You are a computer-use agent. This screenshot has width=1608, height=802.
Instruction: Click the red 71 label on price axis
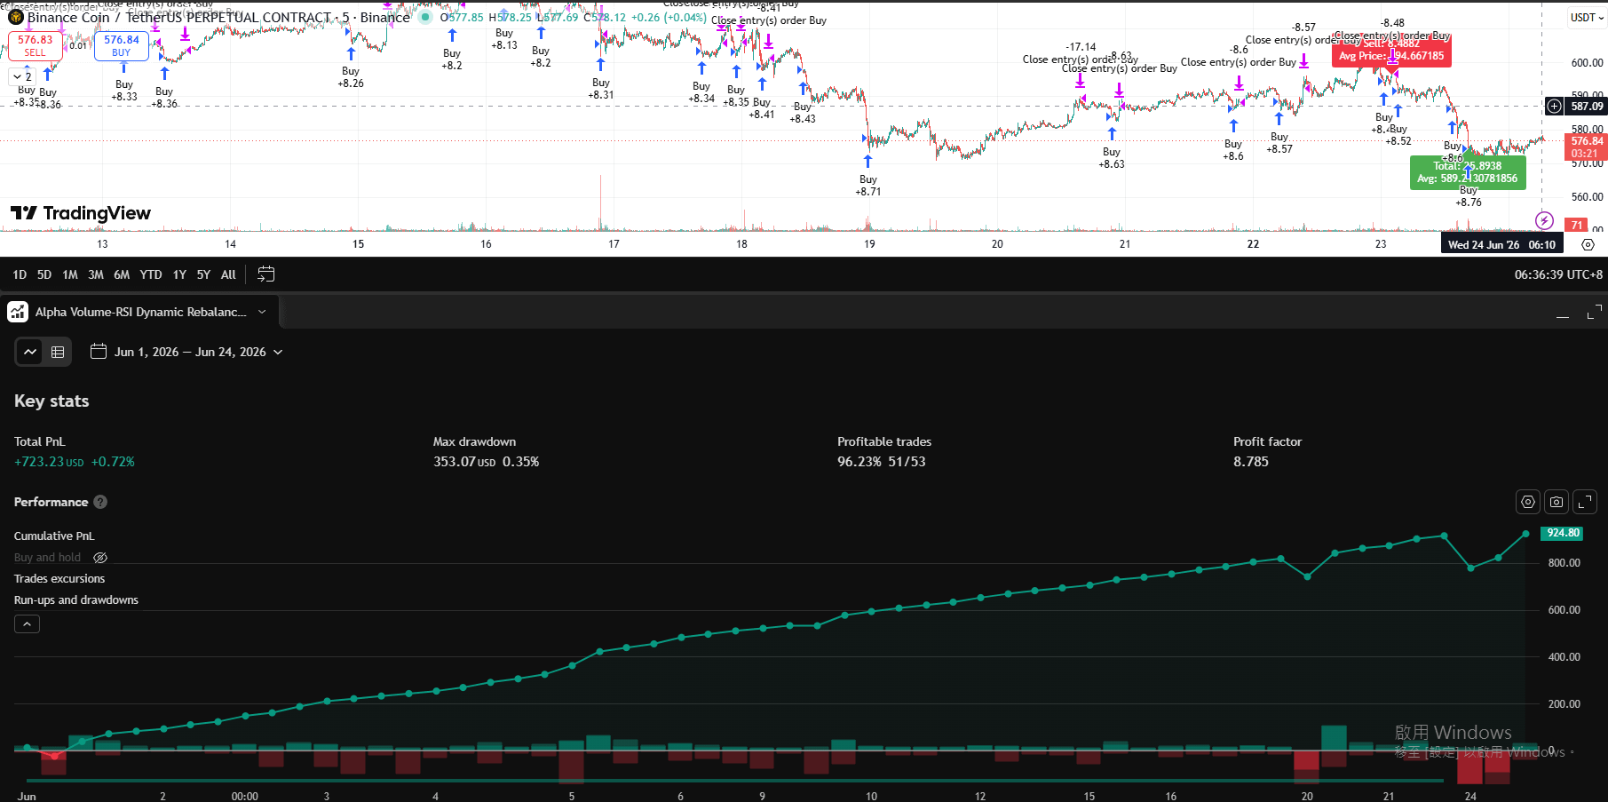coord(1576,226)
